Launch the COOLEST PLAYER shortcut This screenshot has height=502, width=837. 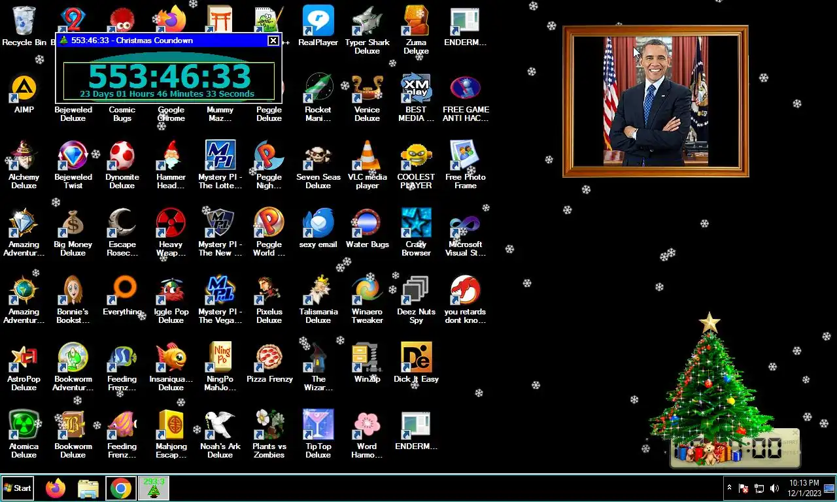click(x=417, y=165)
